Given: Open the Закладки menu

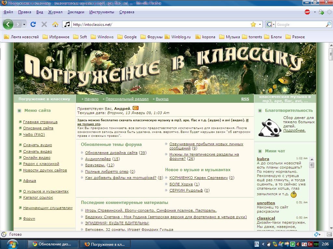Looking at the screenshot, I should coord(76,12).
